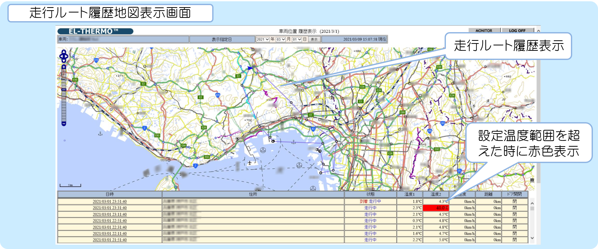
Task: Zoom out with the map minus button
Action: tap(64, 124)
